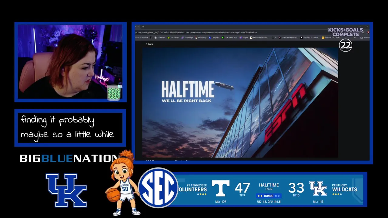Click the Back link in ESPN player
This screenshot has height=218, width=388.
(149, 44)
